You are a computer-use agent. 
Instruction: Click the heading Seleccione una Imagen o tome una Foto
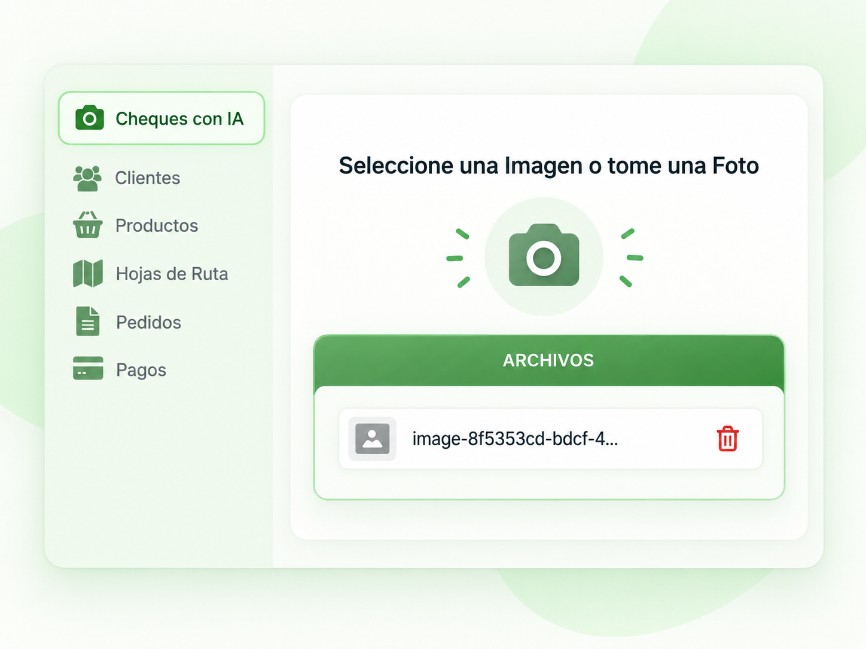tap(549, 166)
